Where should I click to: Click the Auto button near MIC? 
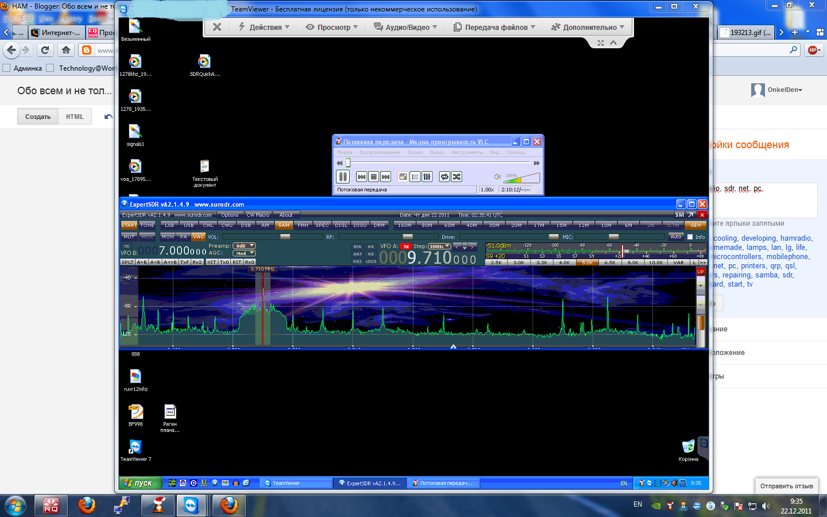click(x=676, y=237)
